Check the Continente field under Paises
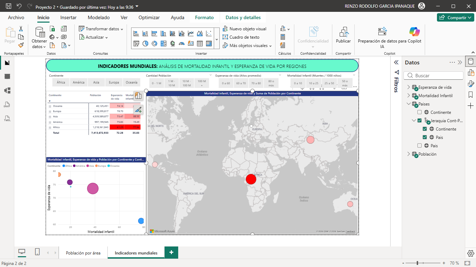Screen dimensions: 476x267 (420, 112)
